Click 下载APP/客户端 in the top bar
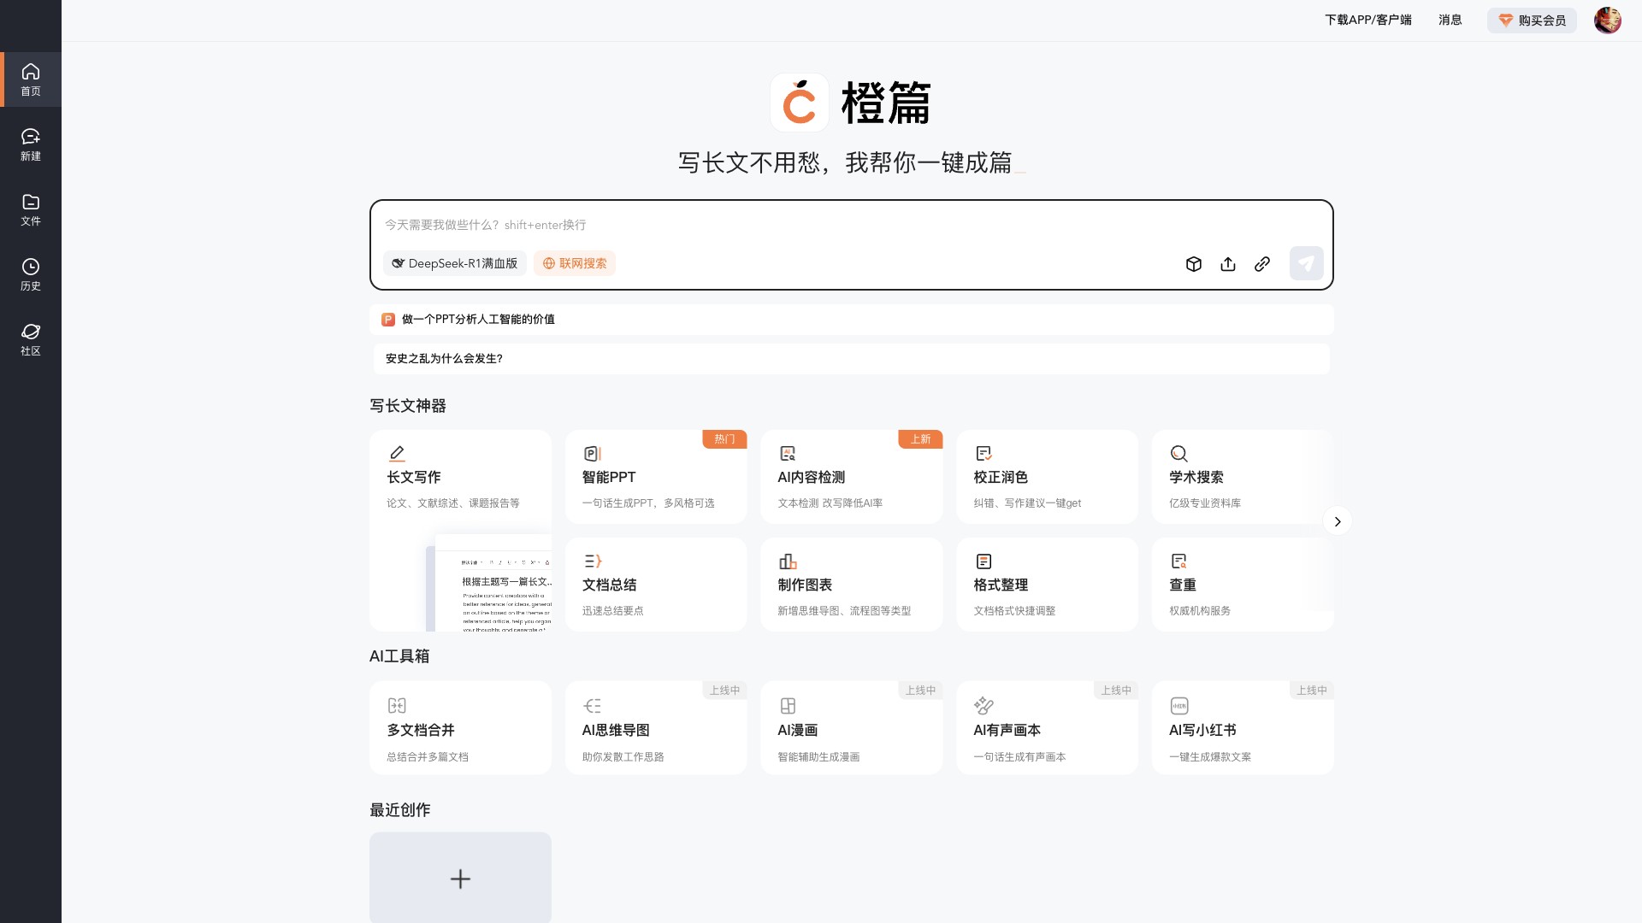The height and width of the screenshot is (923, 1642). click(1367, 20)
